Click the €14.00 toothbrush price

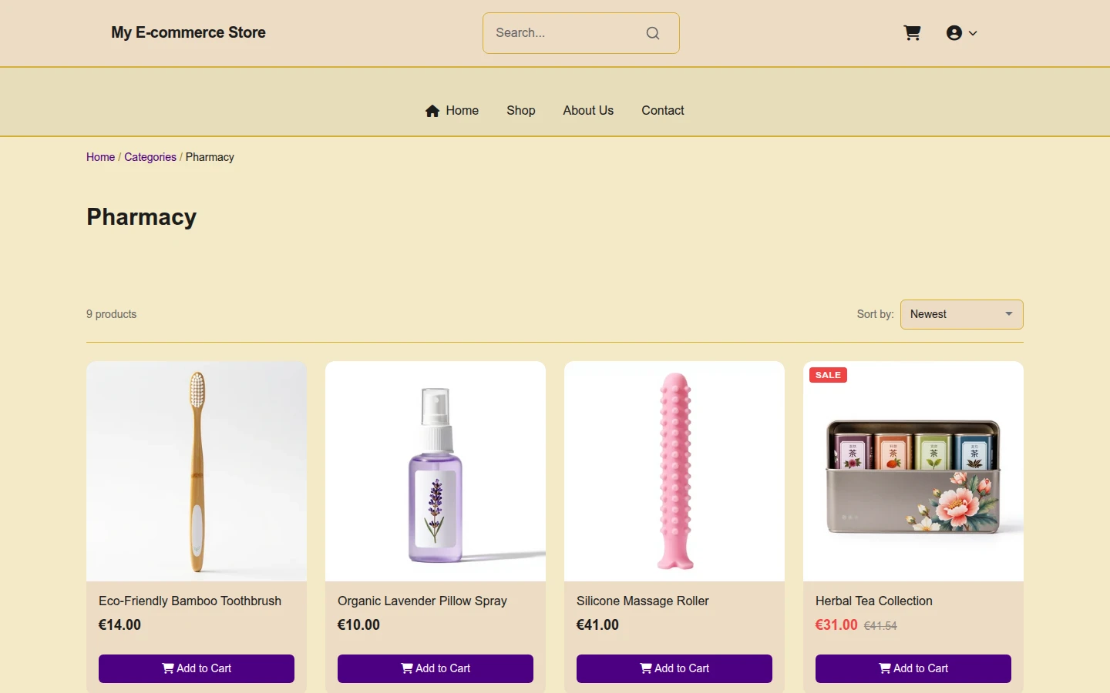point(119,624)
